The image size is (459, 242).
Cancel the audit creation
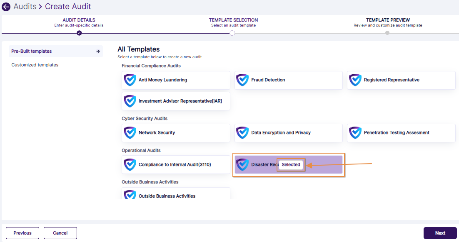point(60,233)
